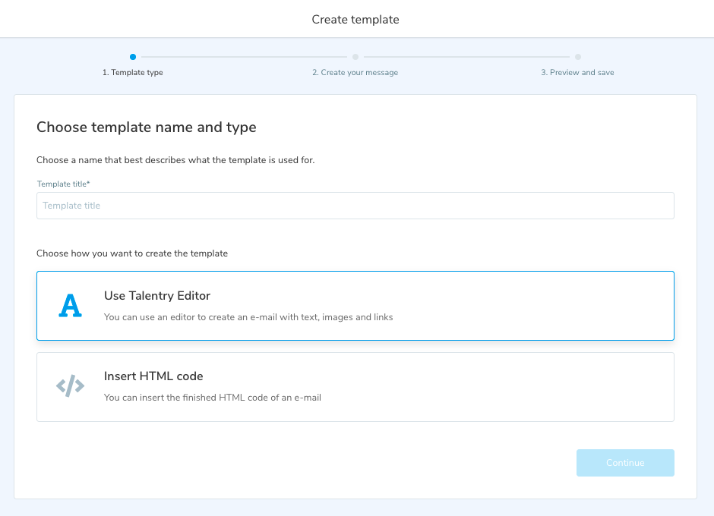Click the Talentry Editor description text
The image size is (714, 516).
[x=248, y=317]
